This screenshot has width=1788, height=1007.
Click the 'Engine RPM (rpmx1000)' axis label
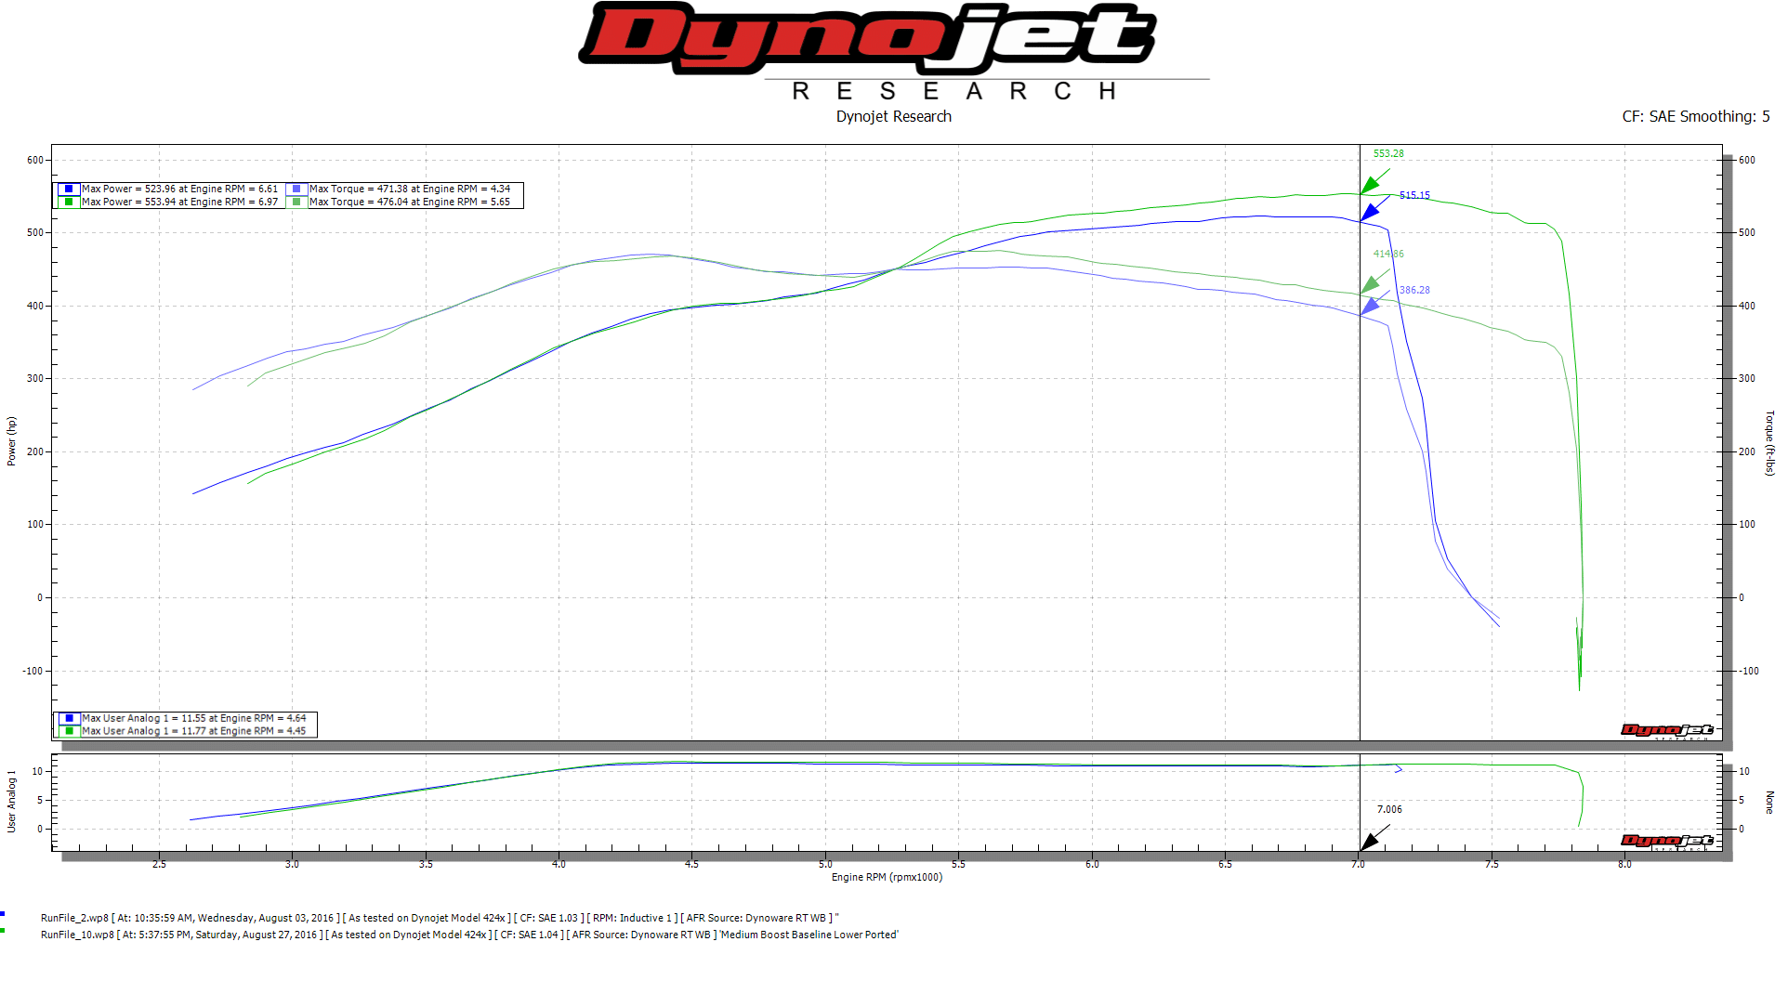(887, 877)
